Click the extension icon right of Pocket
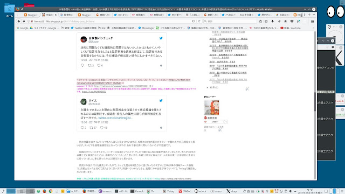 click(298, 22)
